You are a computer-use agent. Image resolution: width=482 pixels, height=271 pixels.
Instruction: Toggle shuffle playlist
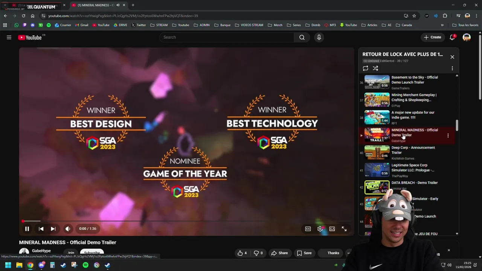pos(375,68)
